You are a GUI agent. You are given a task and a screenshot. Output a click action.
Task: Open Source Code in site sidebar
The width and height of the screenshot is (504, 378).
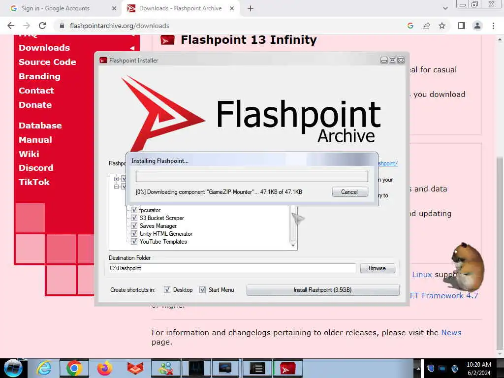tap(47, 62)
